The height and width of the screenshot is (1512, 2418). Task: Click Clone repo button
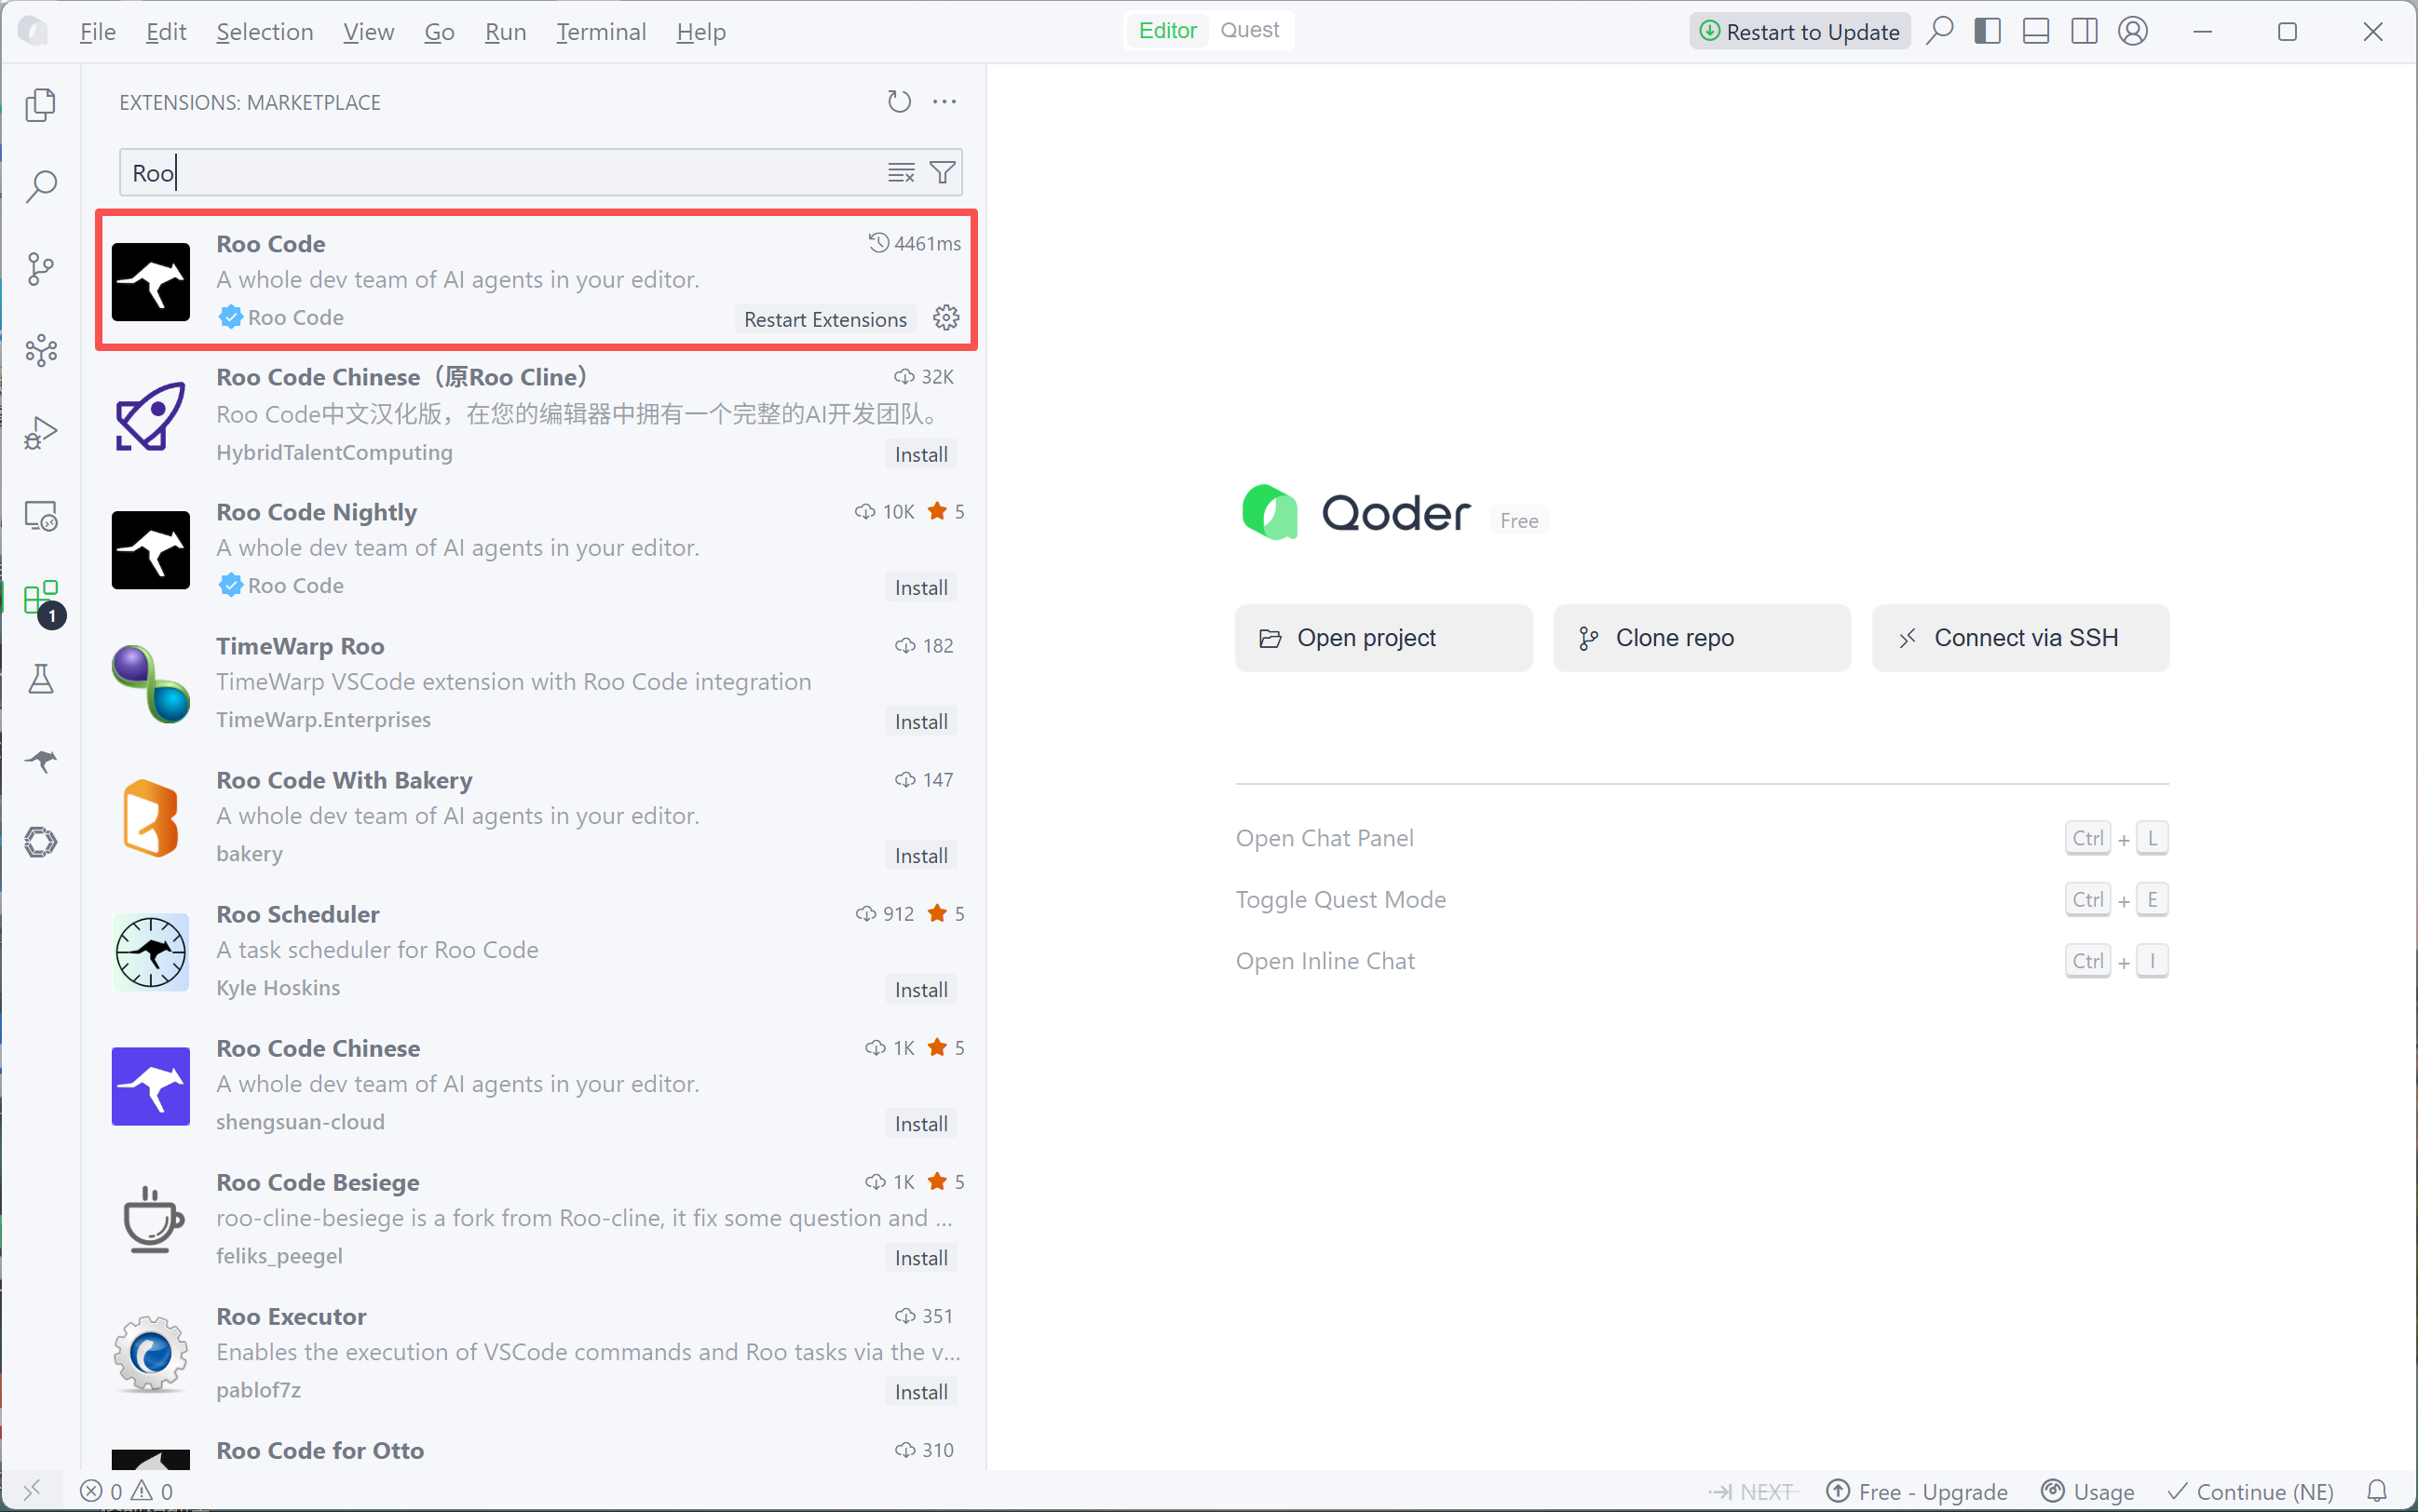[x=1701, y=638]
